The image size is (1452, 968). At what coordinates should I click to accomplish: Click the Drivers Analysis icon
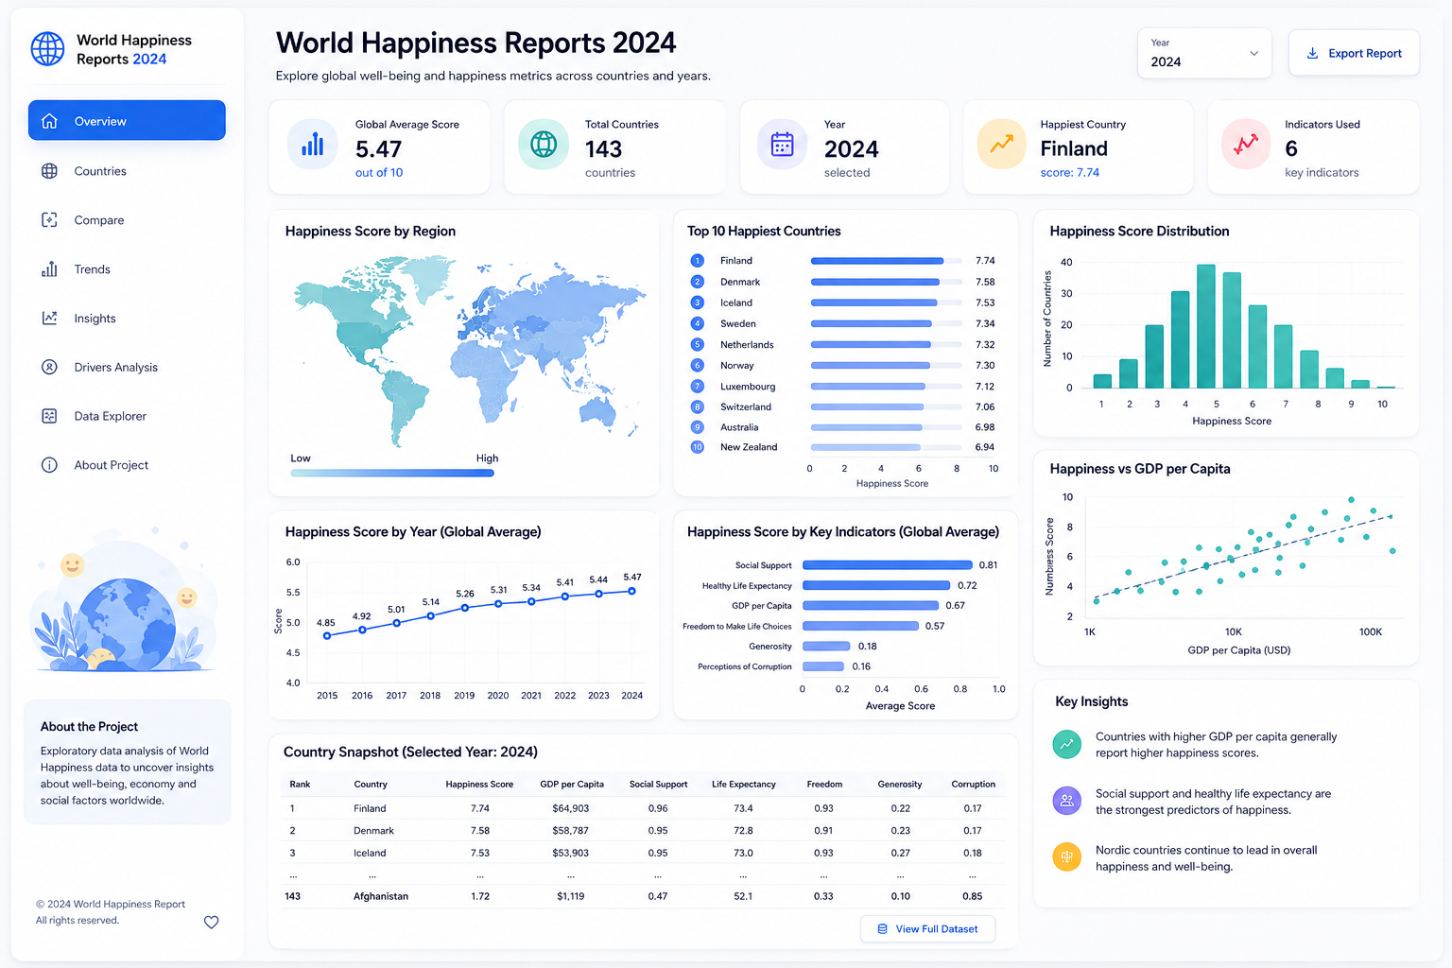coord(49,367)
